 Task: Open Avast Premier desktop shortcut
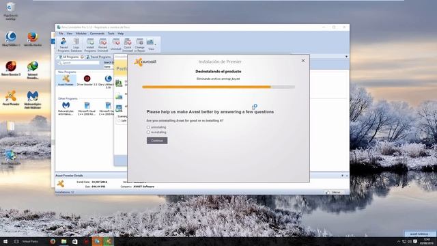[x=11, y=98]
